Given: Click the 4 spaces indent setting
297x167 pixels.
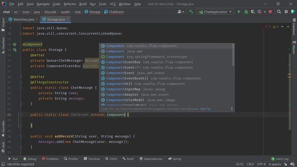Looking at the screenshot, I should click(x=275, y=164).
